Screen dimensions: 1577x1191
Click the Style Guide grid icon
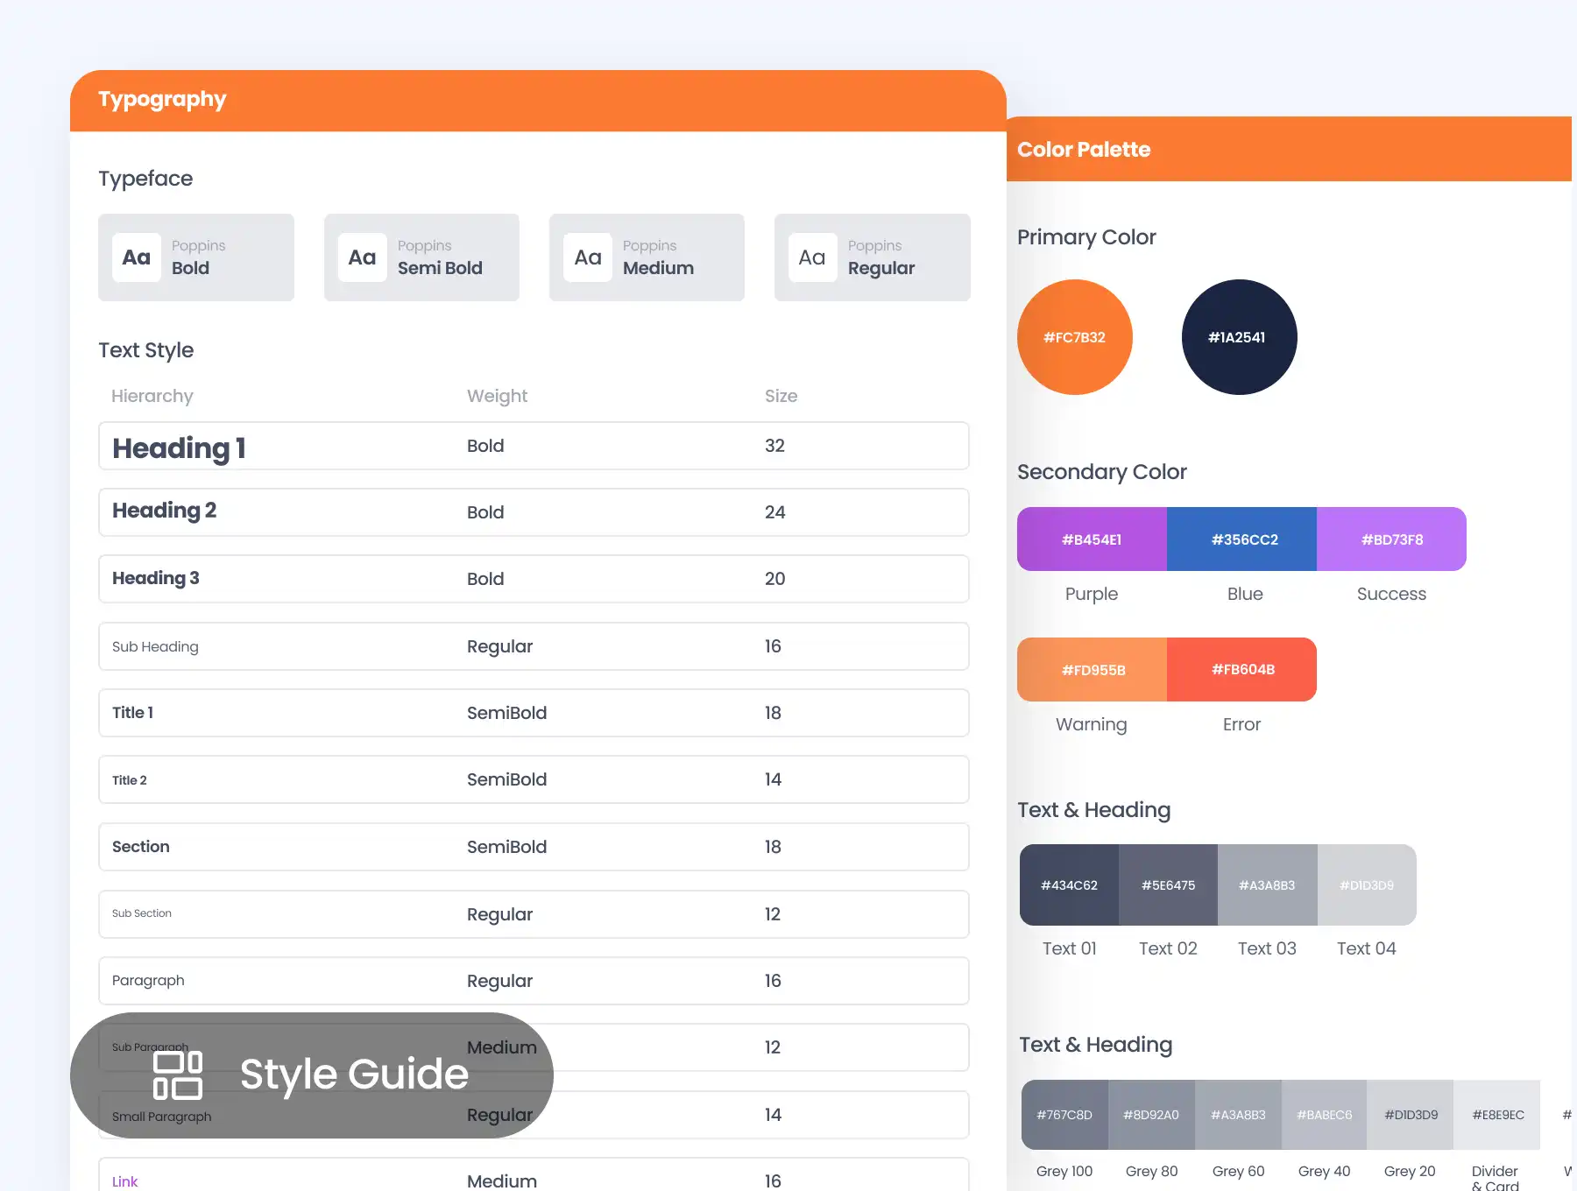(179, 1075)
